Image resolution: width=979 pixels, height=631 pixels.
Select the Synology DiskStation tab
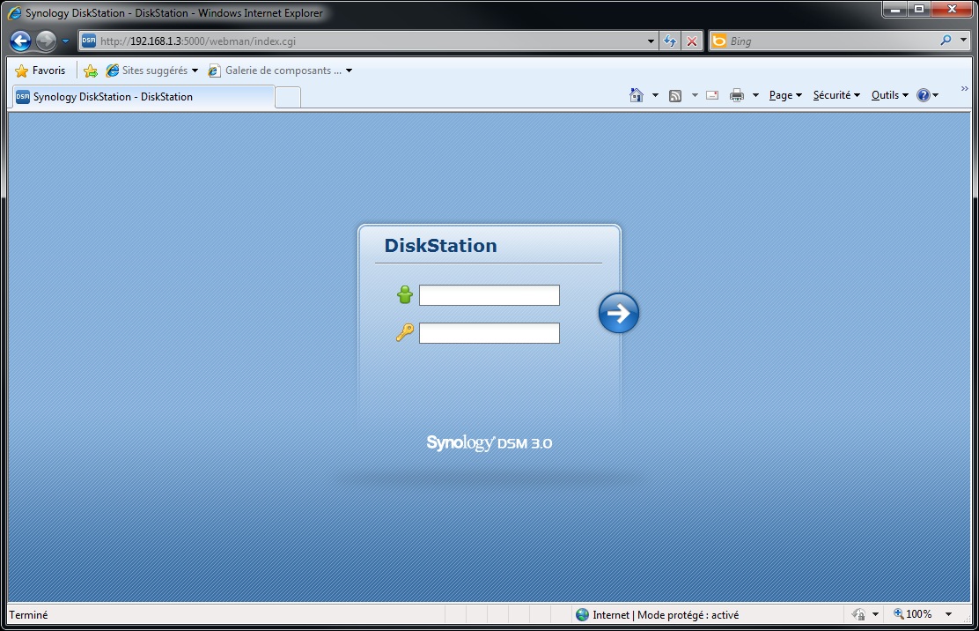point(143,97)
